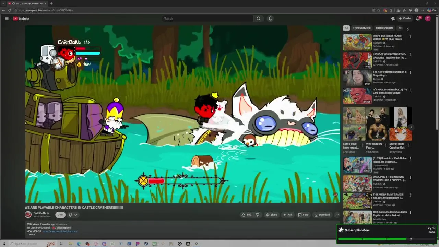The width and height of the screenshot is (439, 247).
Task: Open Slavic Mom Crashes Out short
Action: tap(401, 124)
